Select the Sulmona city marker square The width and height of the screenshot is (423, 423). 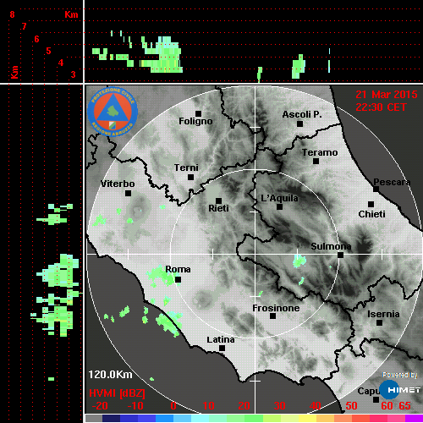(341, 255)
